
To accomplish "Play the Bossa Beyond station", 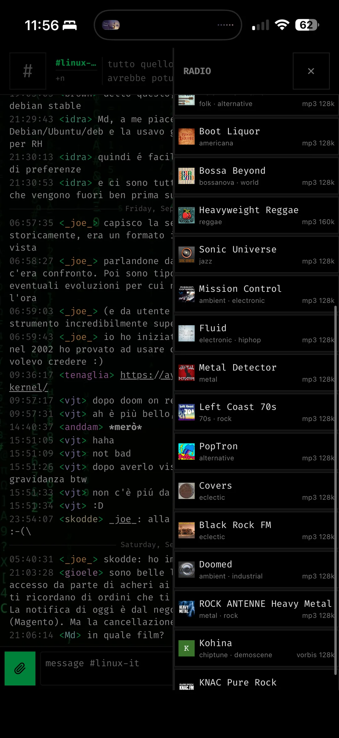I will (x=256, y=176).
